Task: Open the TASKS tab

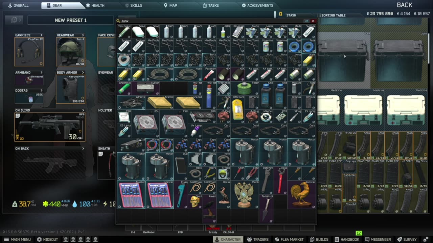Action: click(210, 5)
